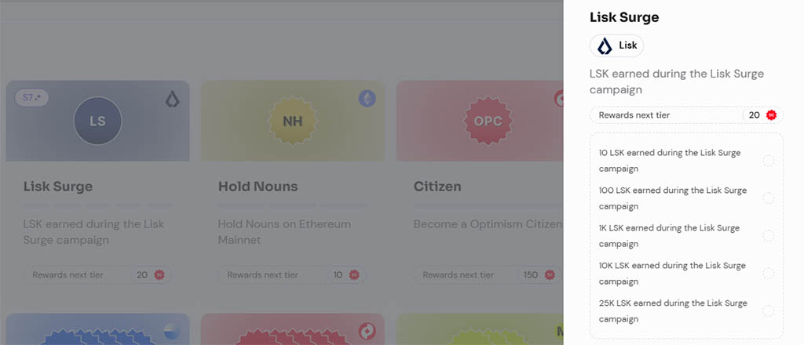The height and width of the screenshot is (345, 804).
Task: Select the 100 LSK earned tier circle
Action: [768, 198]
